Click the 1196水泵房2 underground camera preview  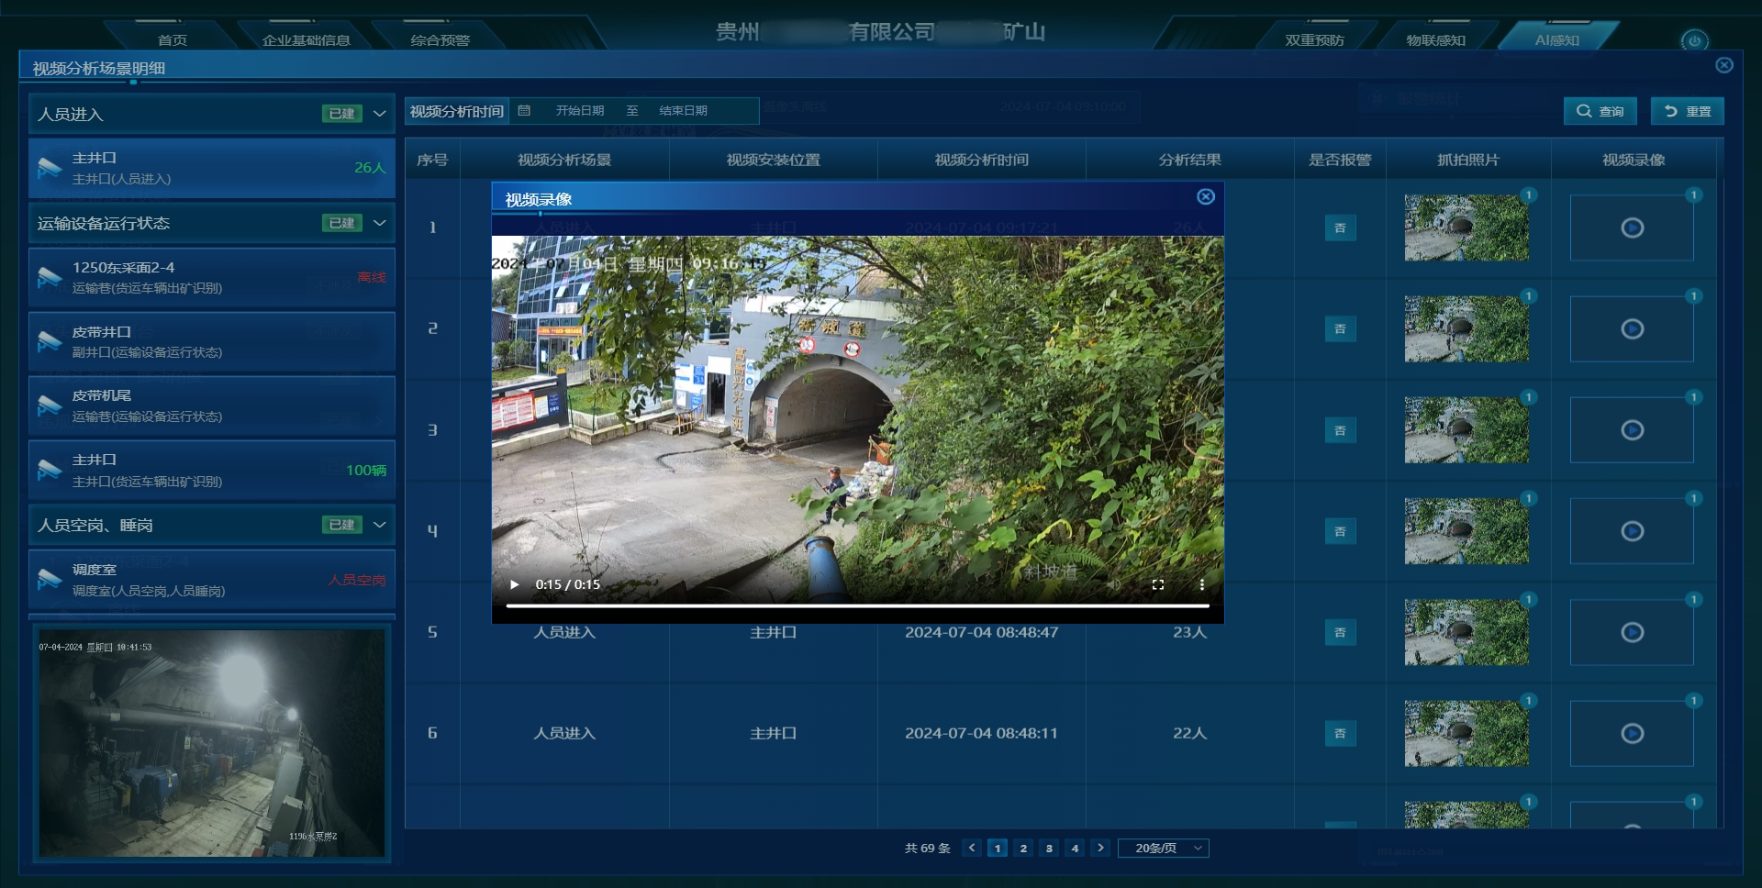pyautogui.click(x=212, y=743)
